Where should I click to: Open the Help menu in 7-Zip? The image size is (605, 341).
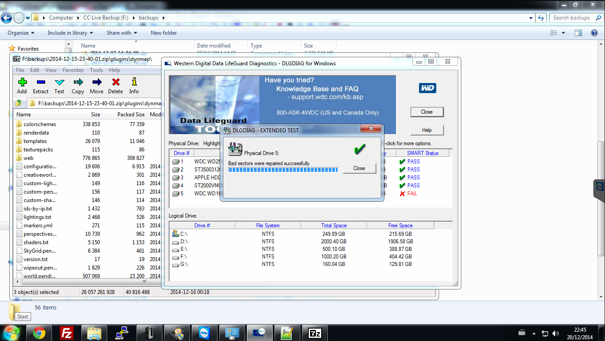coord(114,70)
